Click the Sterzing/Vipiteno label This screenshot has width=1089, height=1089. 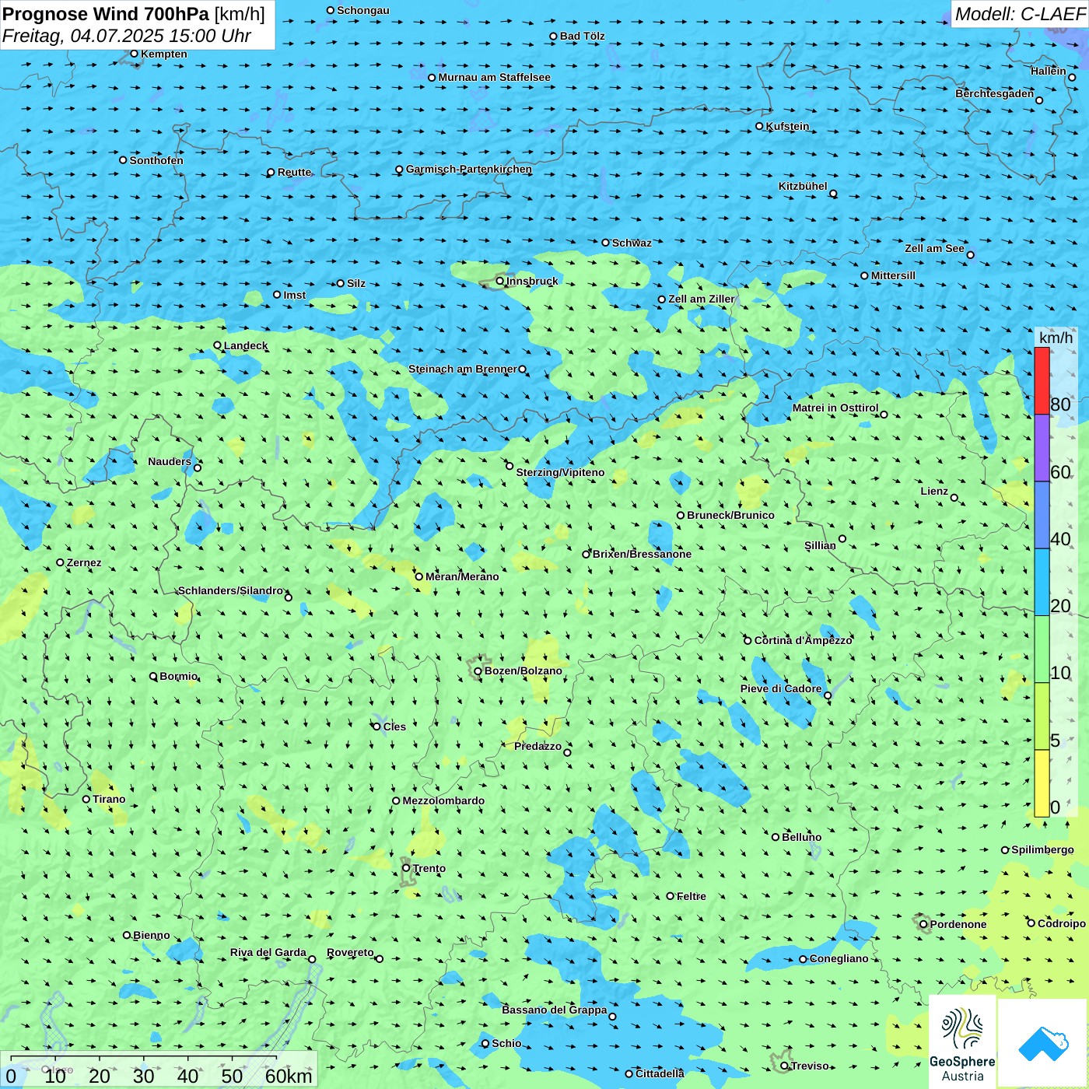click(561, 472)
